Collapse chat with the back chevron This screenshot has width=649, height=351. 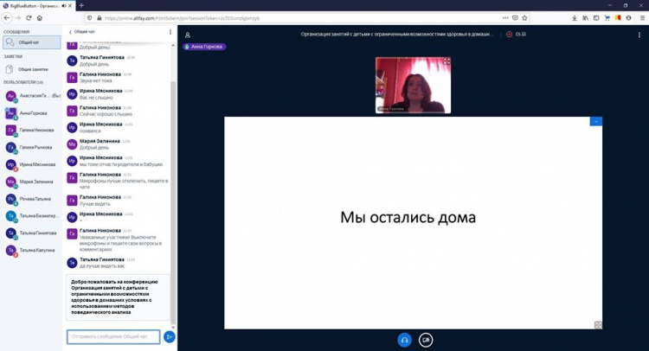click(70, 32)
